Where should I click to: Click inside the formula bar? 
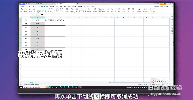point(105,15)
